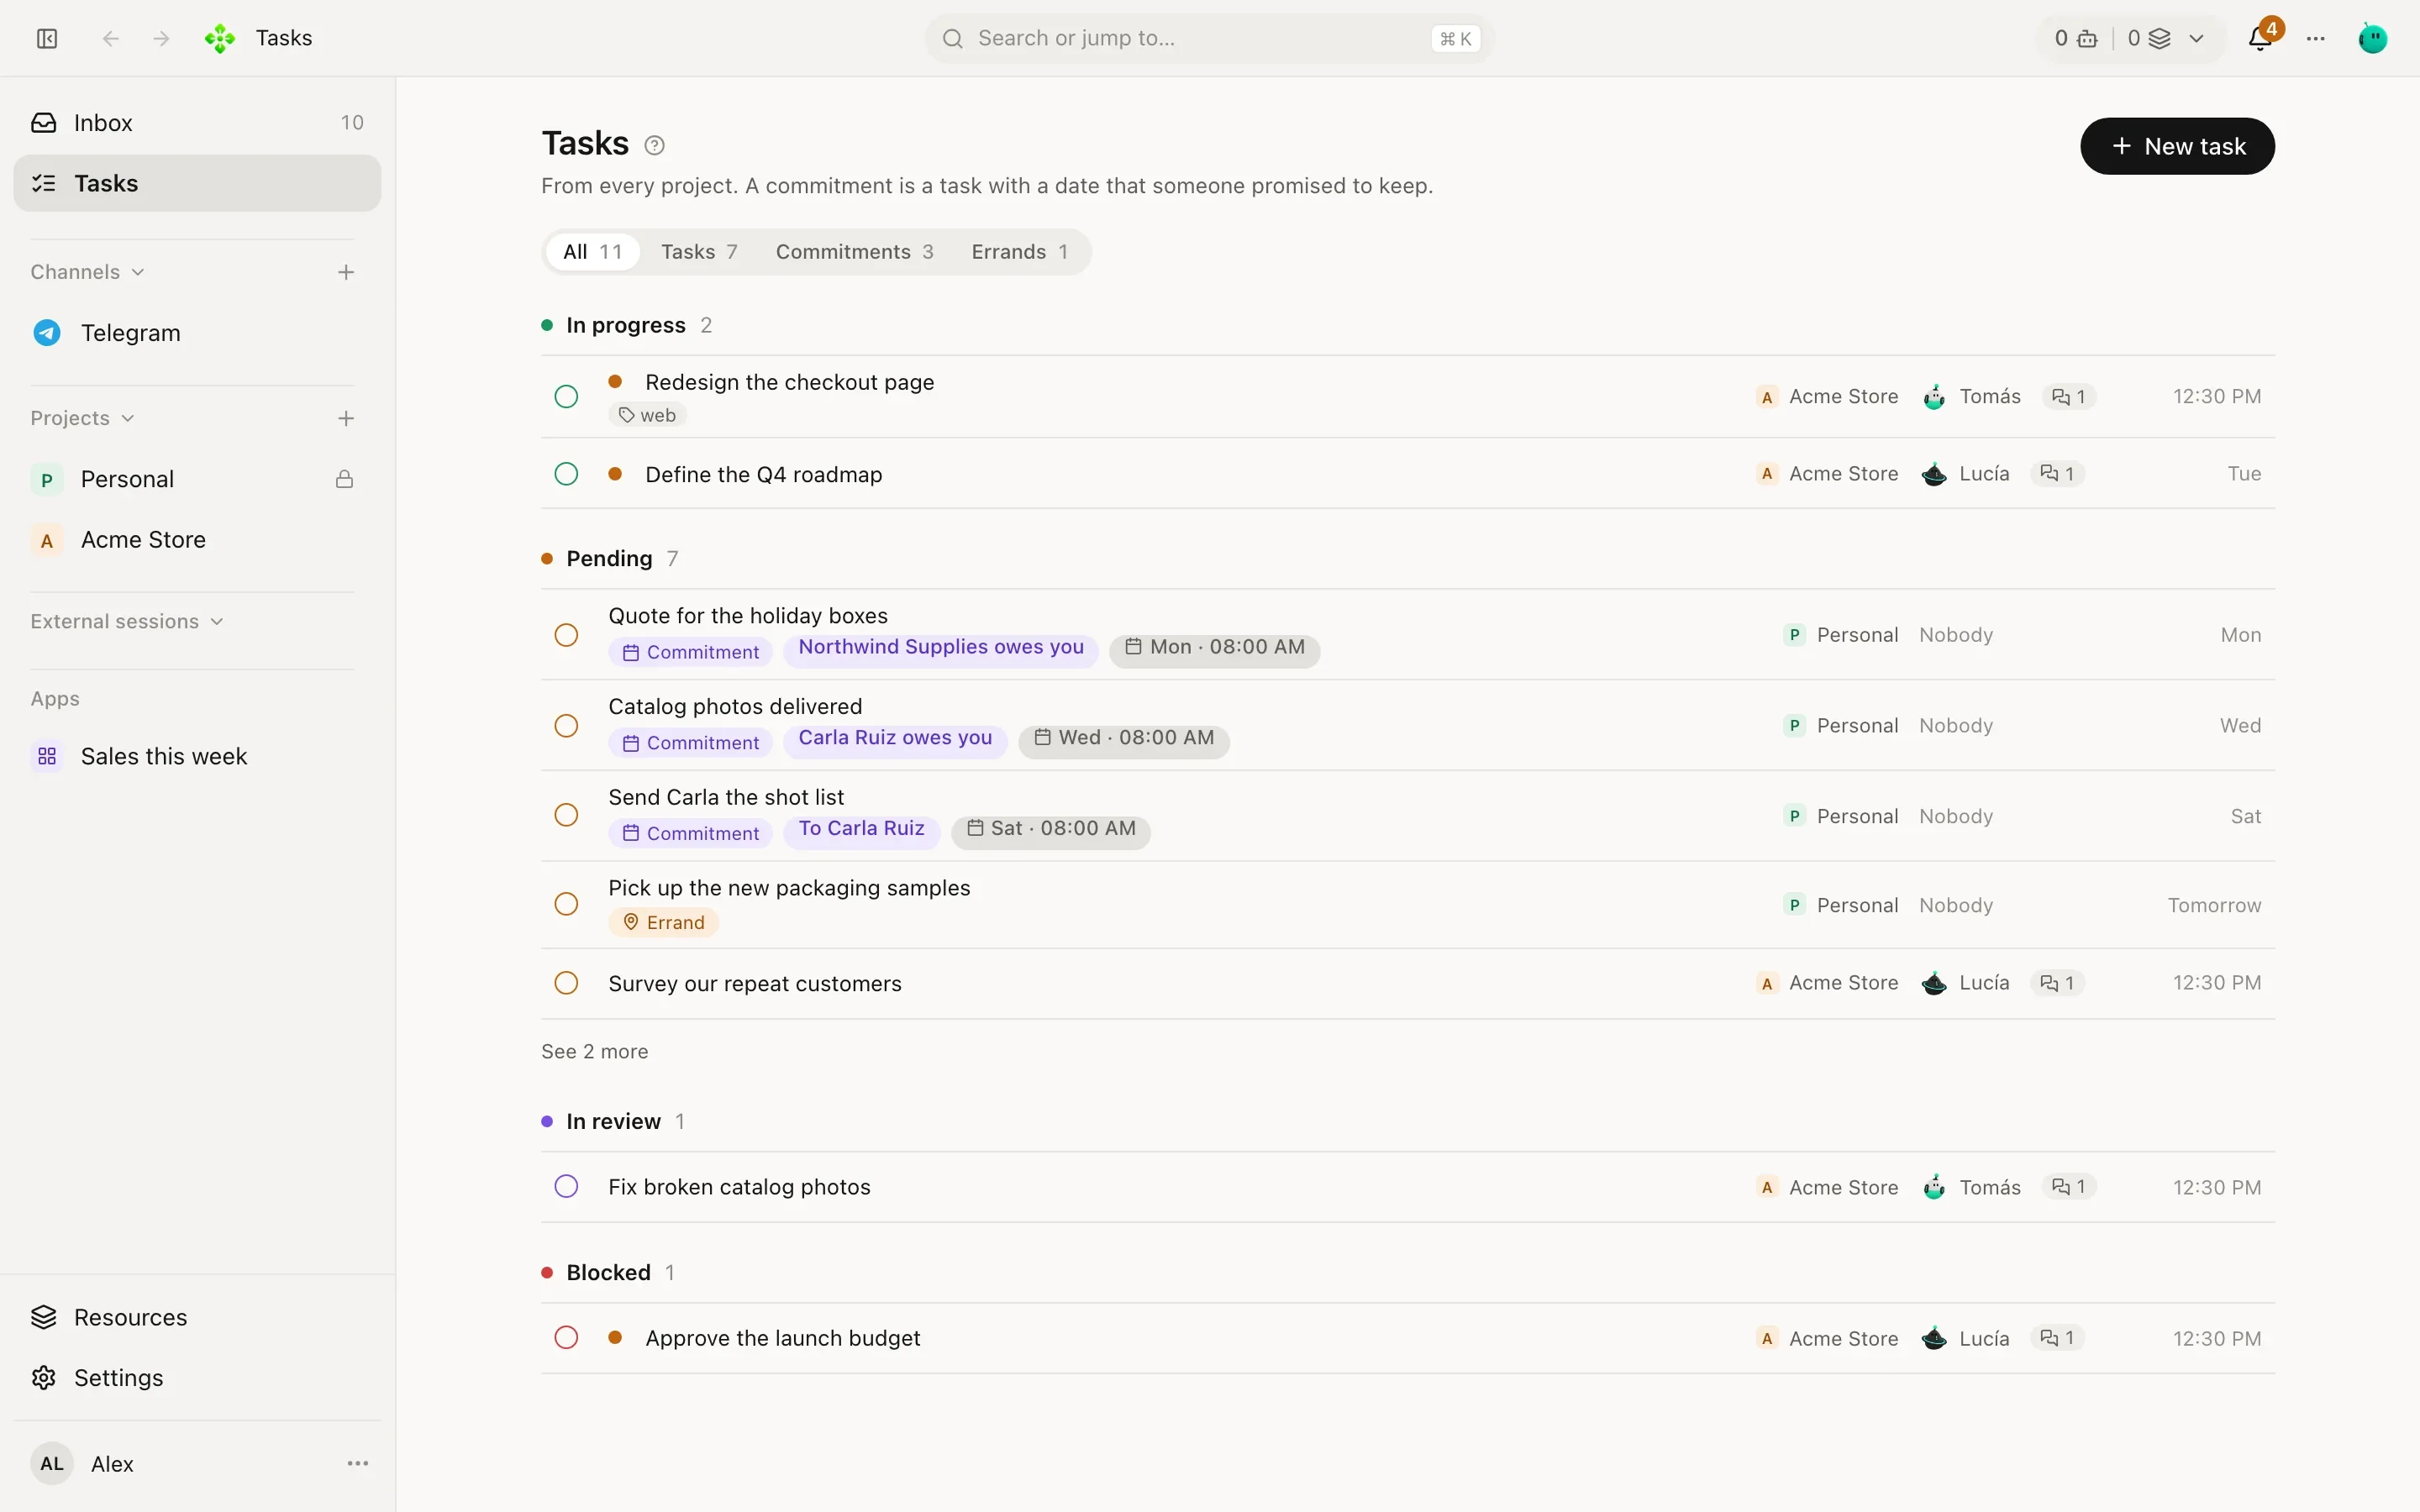Add a new project with the plus icon
This screenshot has height=1512, width=2420.
click(346, 418)
